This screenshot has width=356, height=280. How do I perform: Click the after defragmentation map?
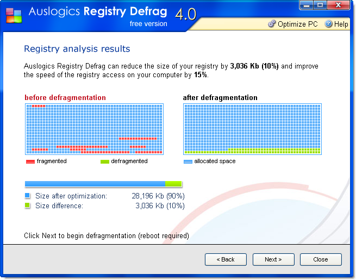[x=252, y=129]
